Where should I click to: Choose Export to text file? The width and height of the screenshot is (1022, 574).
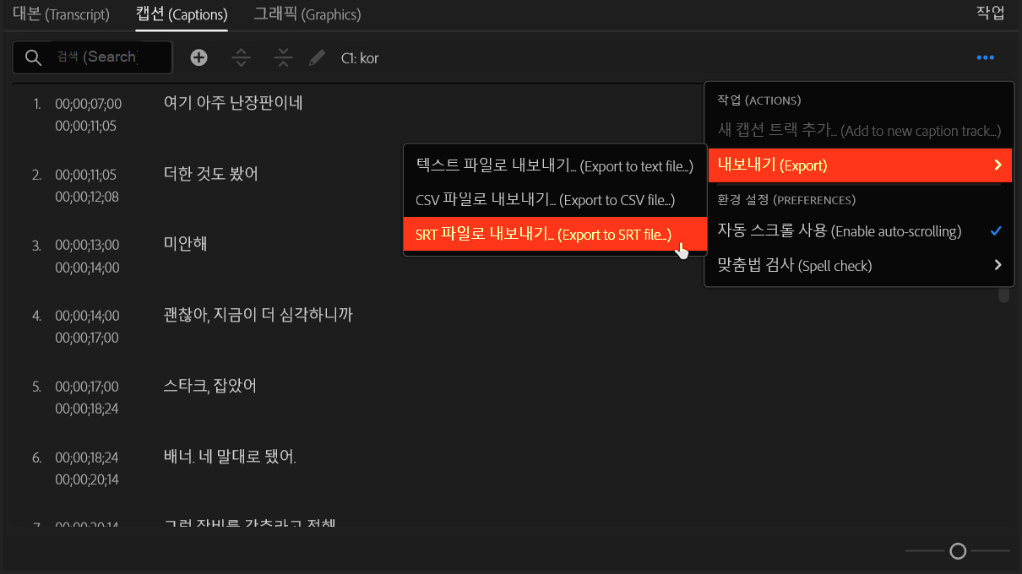(x=555, y=166)
